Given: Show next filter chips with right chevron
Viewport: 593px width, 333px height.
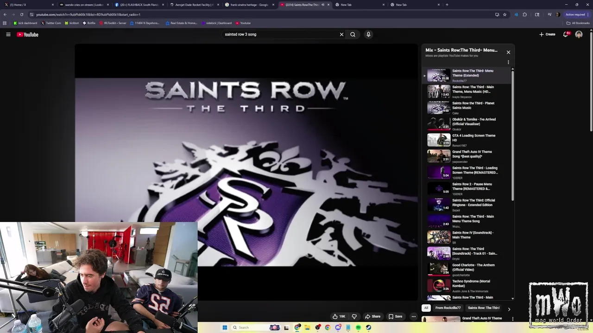Looking at the screenshot, I should (x=509, y=309).
